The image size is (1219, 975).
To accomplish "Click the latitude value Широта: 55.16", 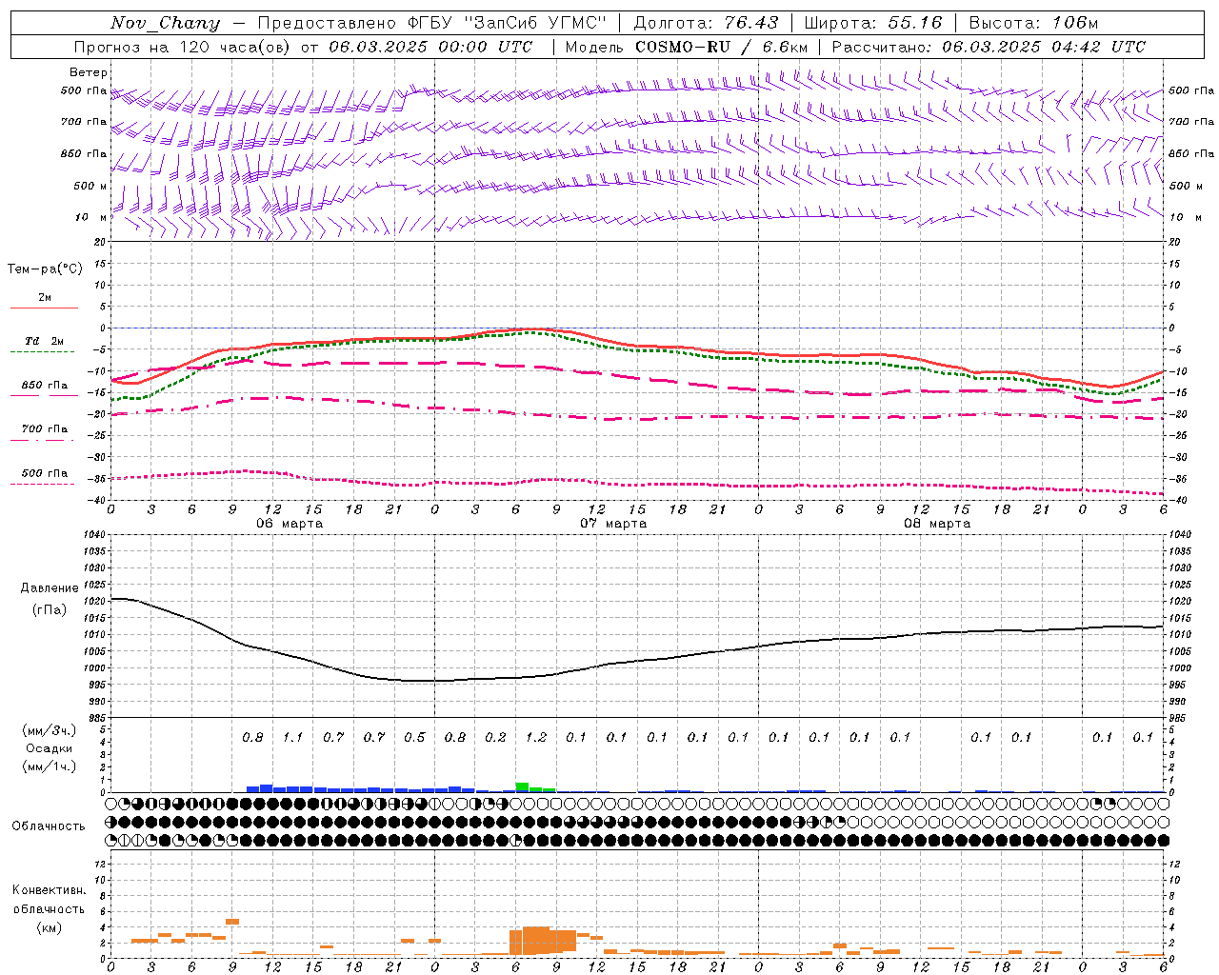I will point(873,23).
